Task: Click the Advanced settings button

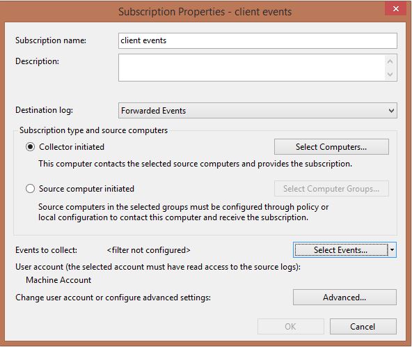Action: point(344,298)
